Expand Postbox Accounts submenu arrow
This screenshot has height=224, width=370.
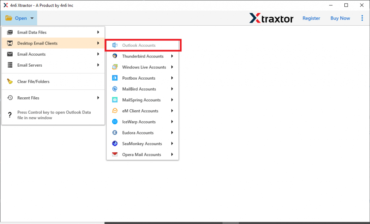(172, 78)
